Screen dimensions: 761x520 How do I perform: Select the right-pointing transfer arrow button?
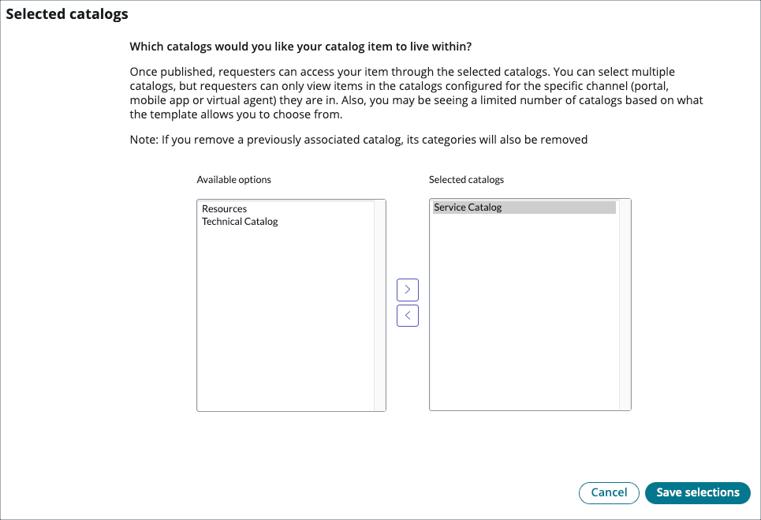pos(408,290)
